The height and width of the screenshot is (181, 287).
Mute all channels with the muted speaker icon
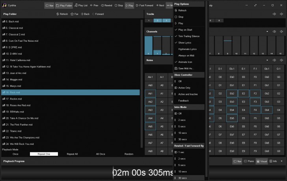point(281,31)
